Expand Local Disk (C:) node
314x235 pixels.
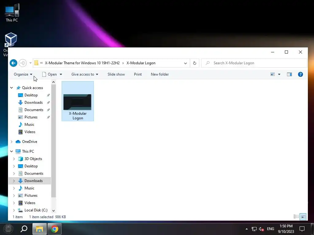point(14,210)
